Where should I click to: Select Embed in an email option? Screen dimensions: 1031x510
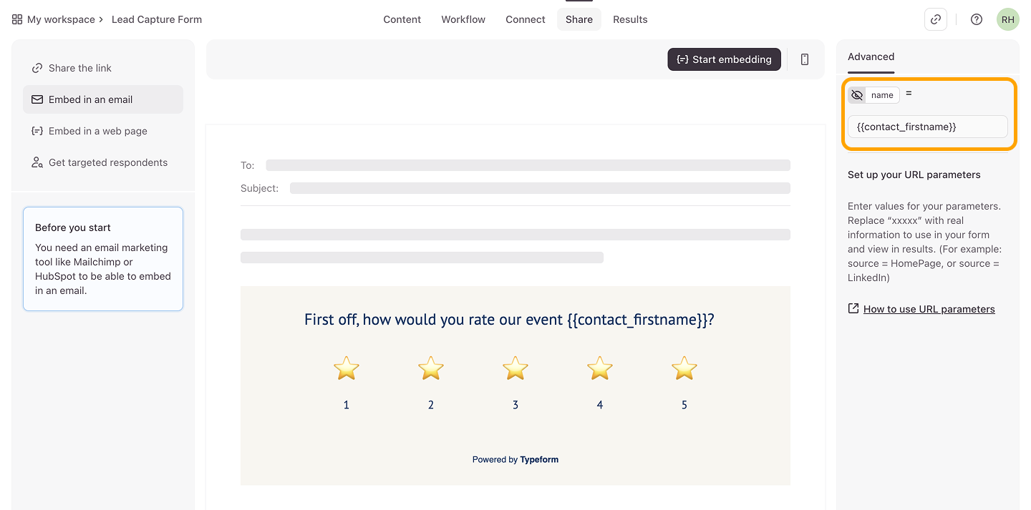pyautogui.click(x=103, y=99)
